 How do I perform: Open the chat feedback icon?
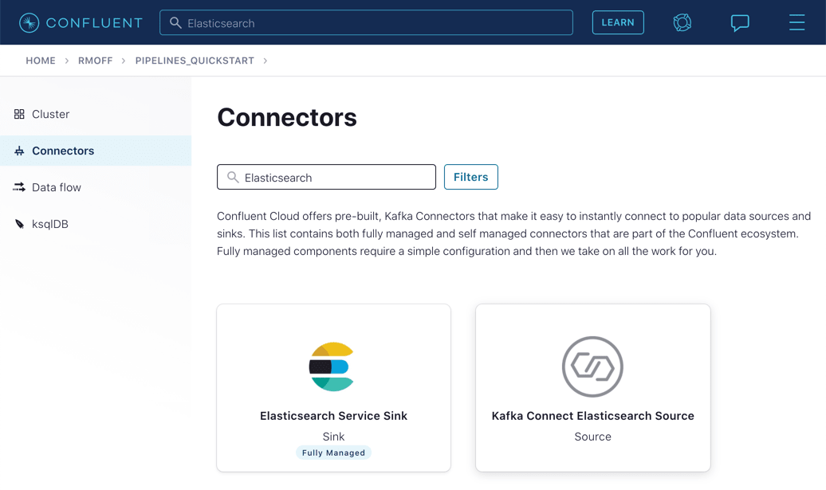click(x=740, y=22)
